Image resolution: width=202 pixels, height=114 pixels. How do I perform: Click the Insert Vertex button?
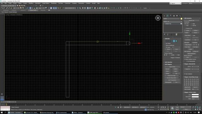click(x=172, y=67)
